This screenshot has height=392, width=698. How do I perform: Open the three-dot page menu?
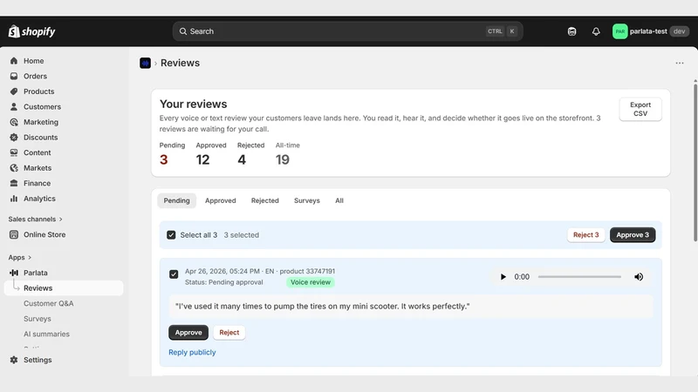pyautogui.click(x=680, y=63)
